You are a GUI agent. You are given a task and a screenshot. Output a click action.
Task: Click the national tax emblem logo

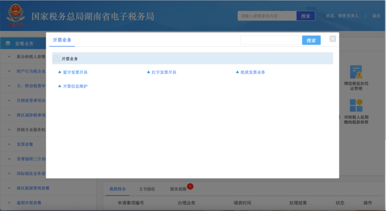(16, 15)
